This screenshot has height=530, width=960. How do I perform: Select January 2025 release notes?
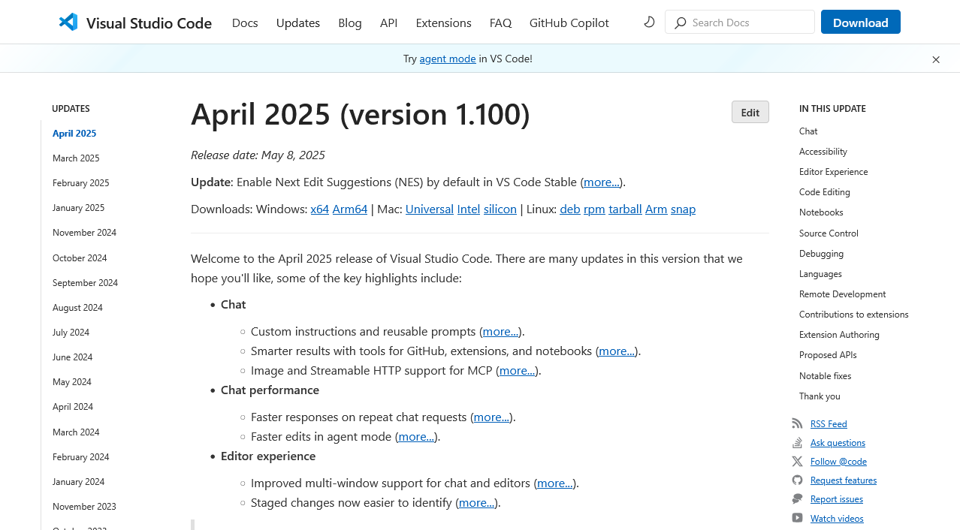point(79,208)
